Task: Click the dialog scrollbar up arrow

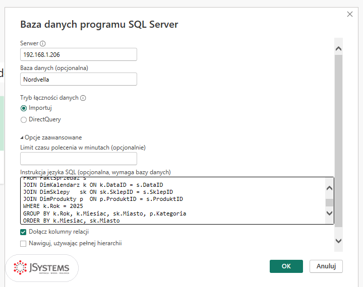Action: pyautogui.click(x=338, y=48)
